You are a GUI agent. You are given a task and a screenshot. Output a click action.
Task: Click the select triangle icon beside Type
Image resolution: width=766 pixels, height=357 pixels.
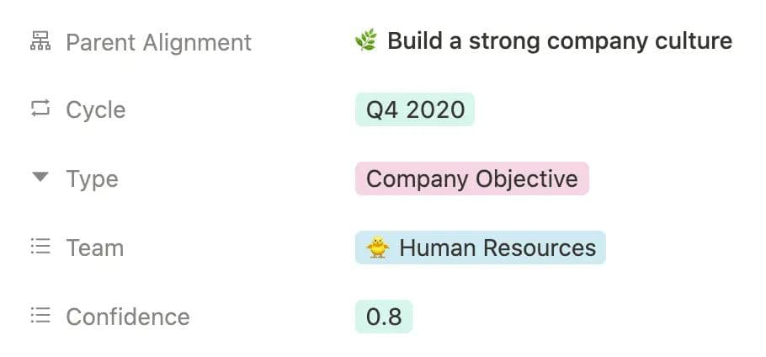(40, 178)
